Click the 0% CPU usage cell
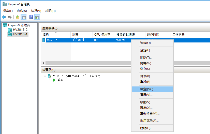The image size is (210, 134). coord(96,40)
